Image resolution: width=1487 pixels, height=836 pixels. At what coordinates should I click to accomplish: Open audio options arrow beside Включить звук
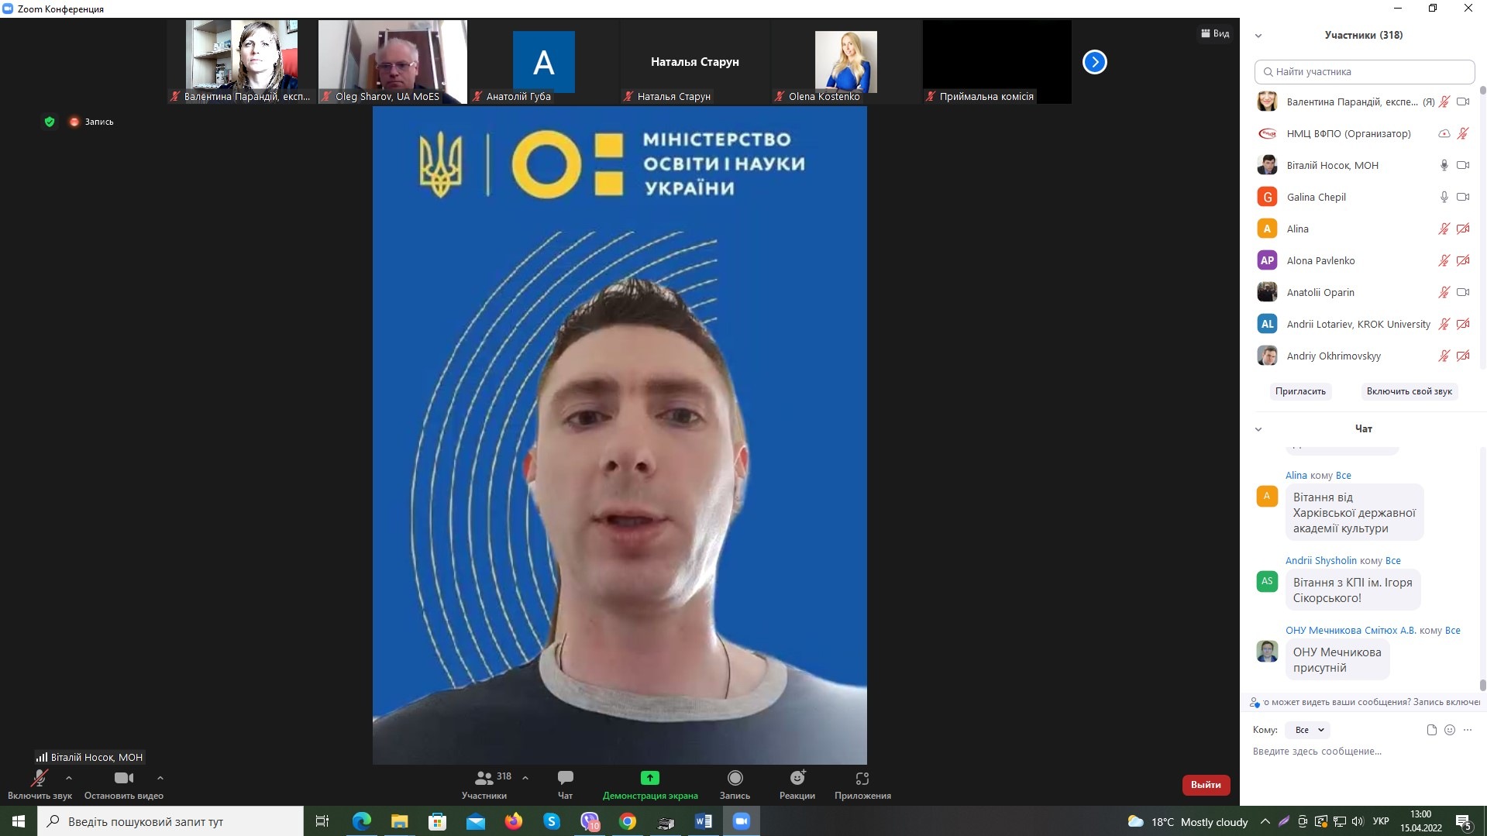(x=69, y=778)
